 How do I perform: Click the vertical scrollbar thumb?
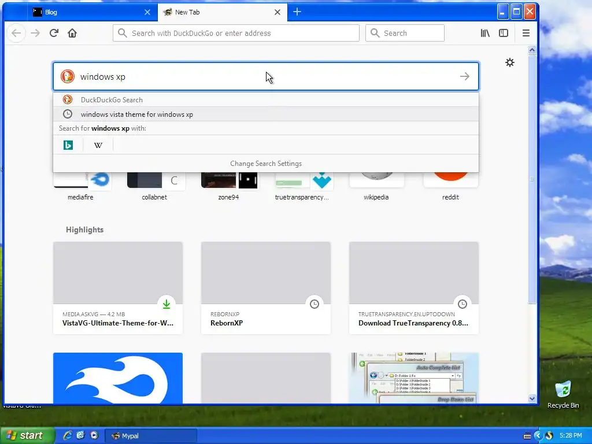(532, 179)
